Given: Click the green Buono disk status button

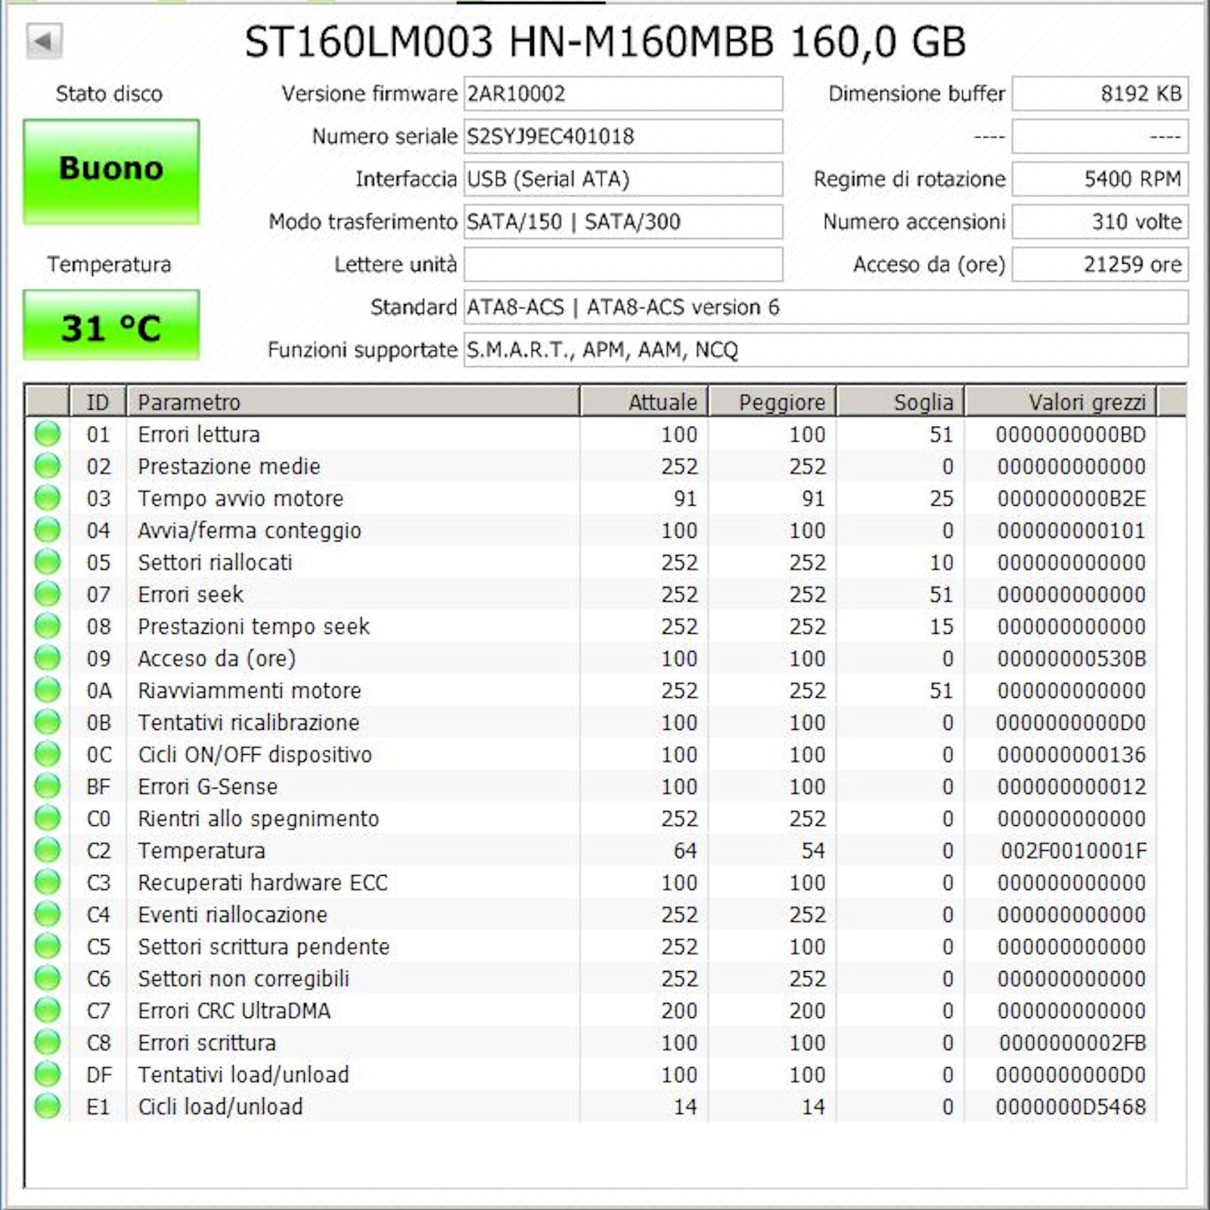Looking at the screenshot, I should tap(111, 171).
